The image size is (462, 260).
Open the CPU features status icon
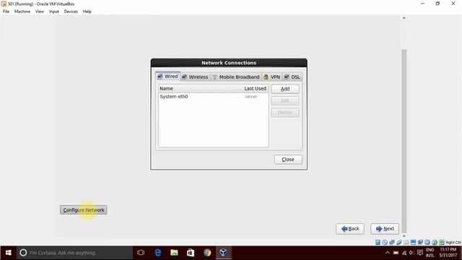click(x=427, y=243)
